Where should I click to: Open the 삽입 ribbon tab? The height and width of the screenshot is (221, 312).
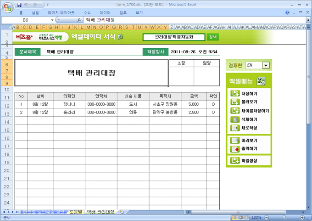[35, 13]
